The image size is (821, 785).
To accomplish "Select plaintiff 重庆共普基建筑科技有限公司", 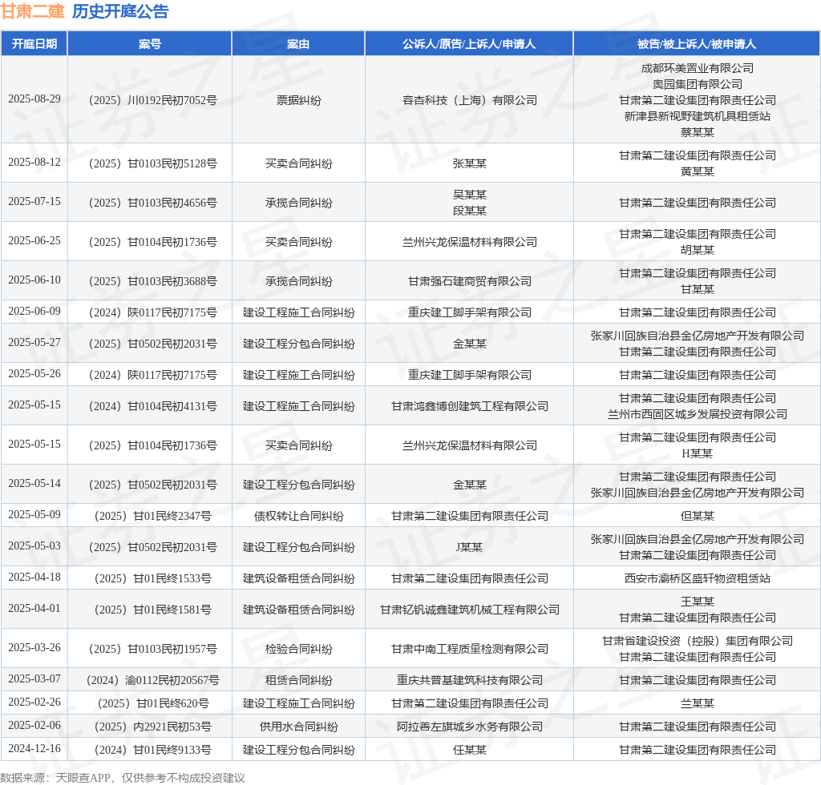I will click(x=469, y=680).
